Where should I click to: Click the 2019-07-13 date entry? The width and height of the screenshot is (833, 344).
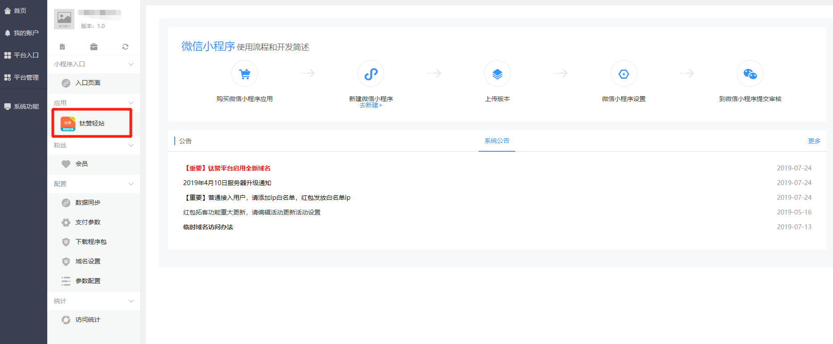coord(794,227)
